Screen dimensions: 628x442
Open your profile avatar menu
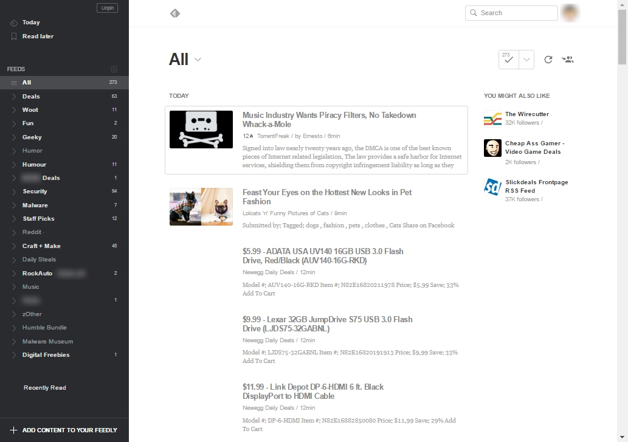point(570,12)
